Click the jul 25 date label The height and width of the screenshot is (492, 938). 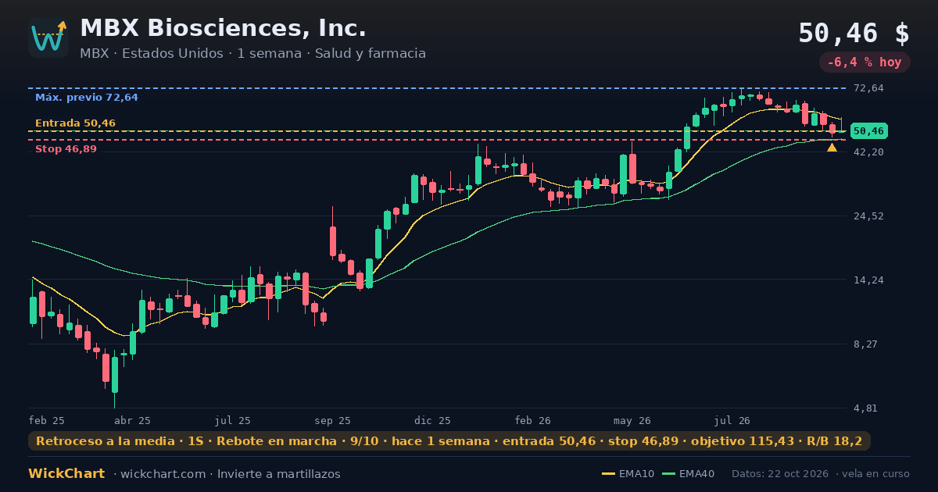click(x=233, y=420)
